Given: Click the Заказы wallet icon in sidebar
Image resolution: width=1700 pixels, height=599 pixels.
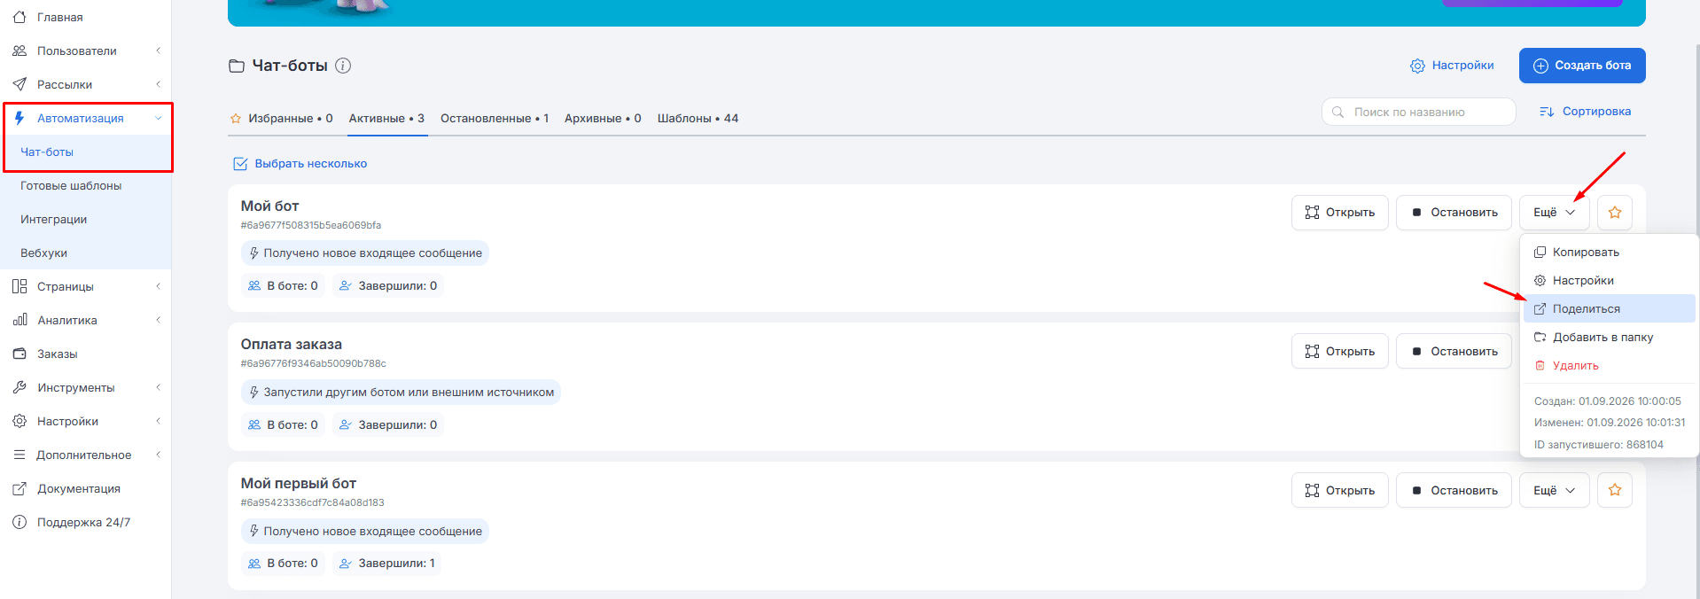Looking at the screenshot, I should tap(19, 354).
